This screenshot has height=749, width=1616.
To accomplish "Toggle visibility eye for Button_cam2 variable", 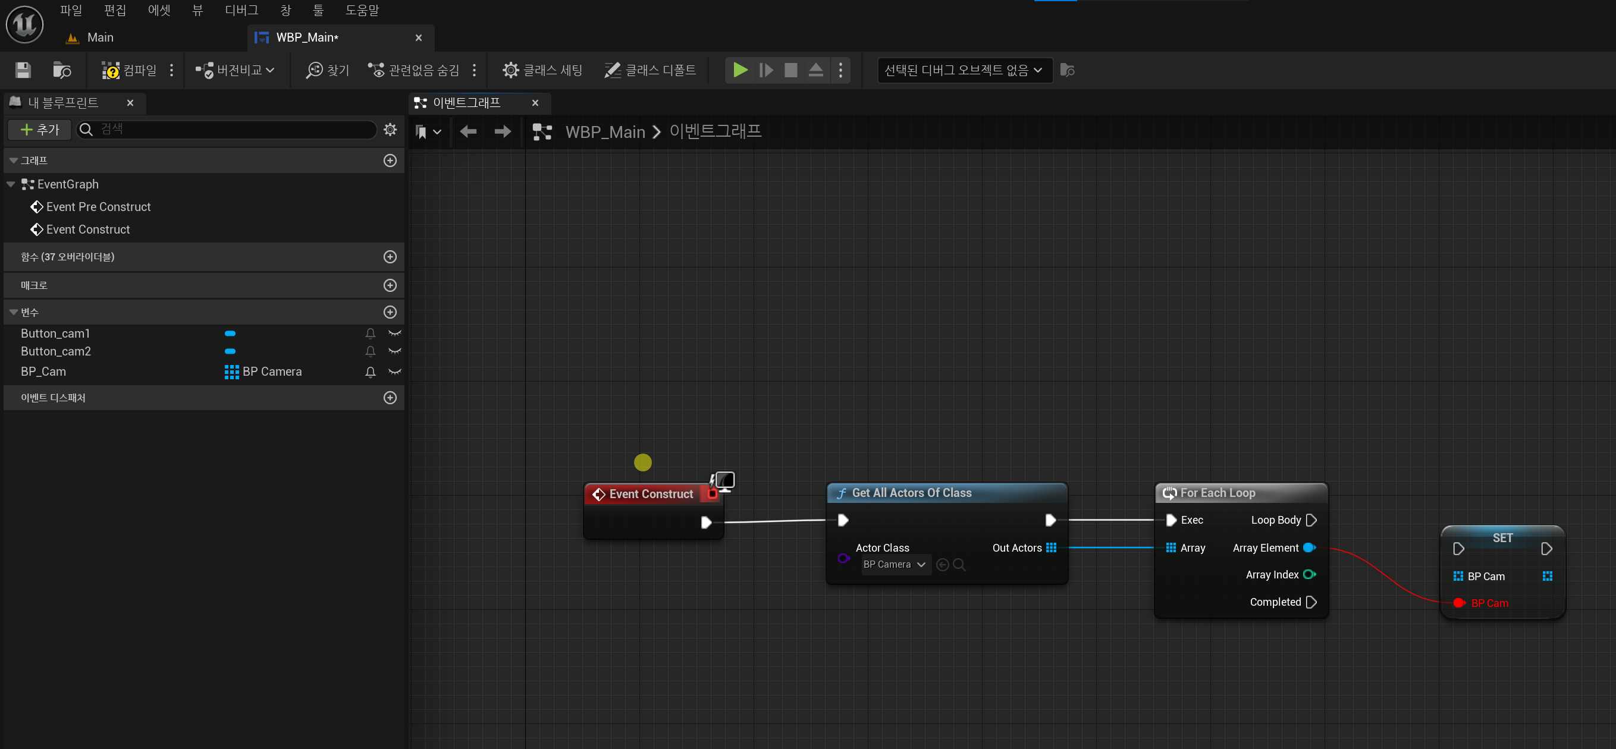I will pos(394,352).
